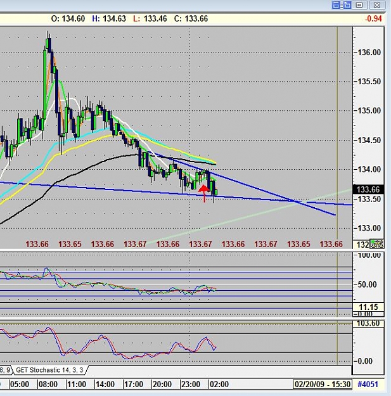Click the 134.00 price axis label
Image resolution: width=391 pixels, height=396 pixels.
click(369, 169)
